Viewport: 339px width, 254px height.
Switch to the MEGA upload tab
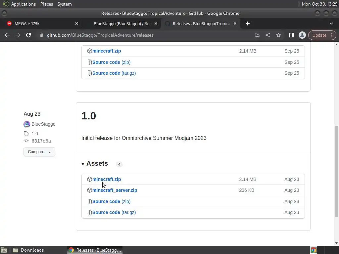click(41, 23)
